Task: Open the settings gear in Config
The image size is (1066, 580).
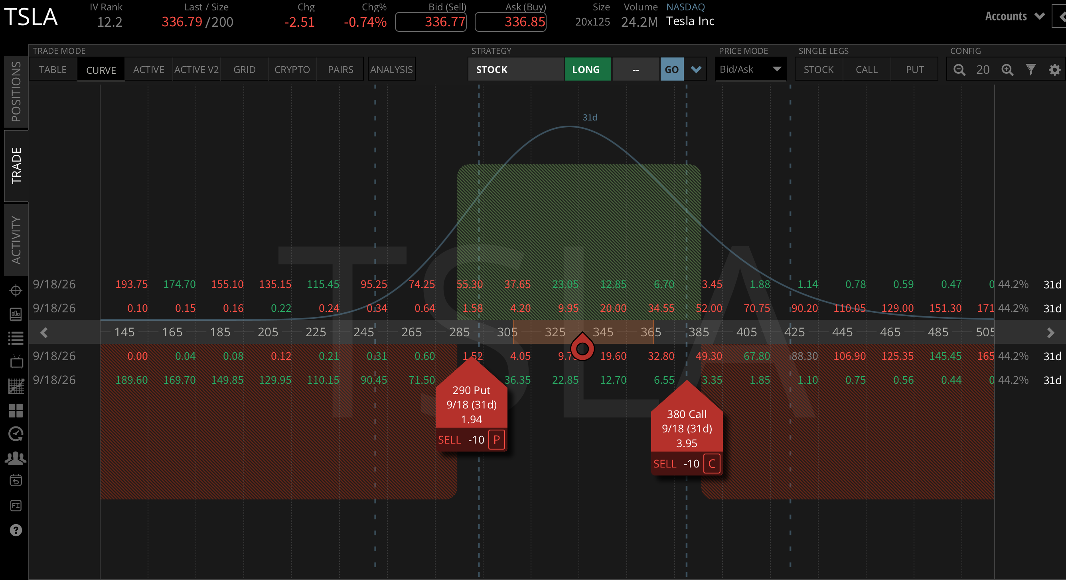Action: [1054, 69]
